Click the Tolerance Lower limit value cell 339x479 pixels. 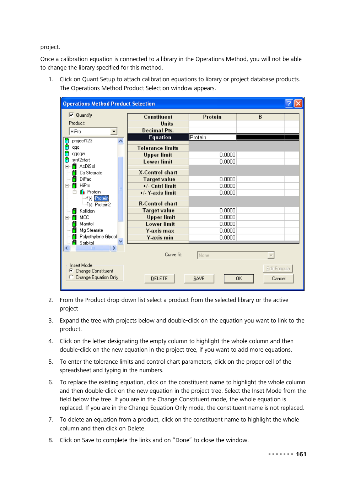coord(212,161)
